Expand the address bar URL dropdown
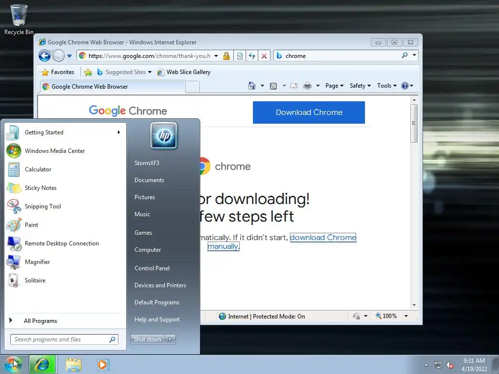Image resolution: width=499 pixels, height=374 pixels. tap(216, 56)
